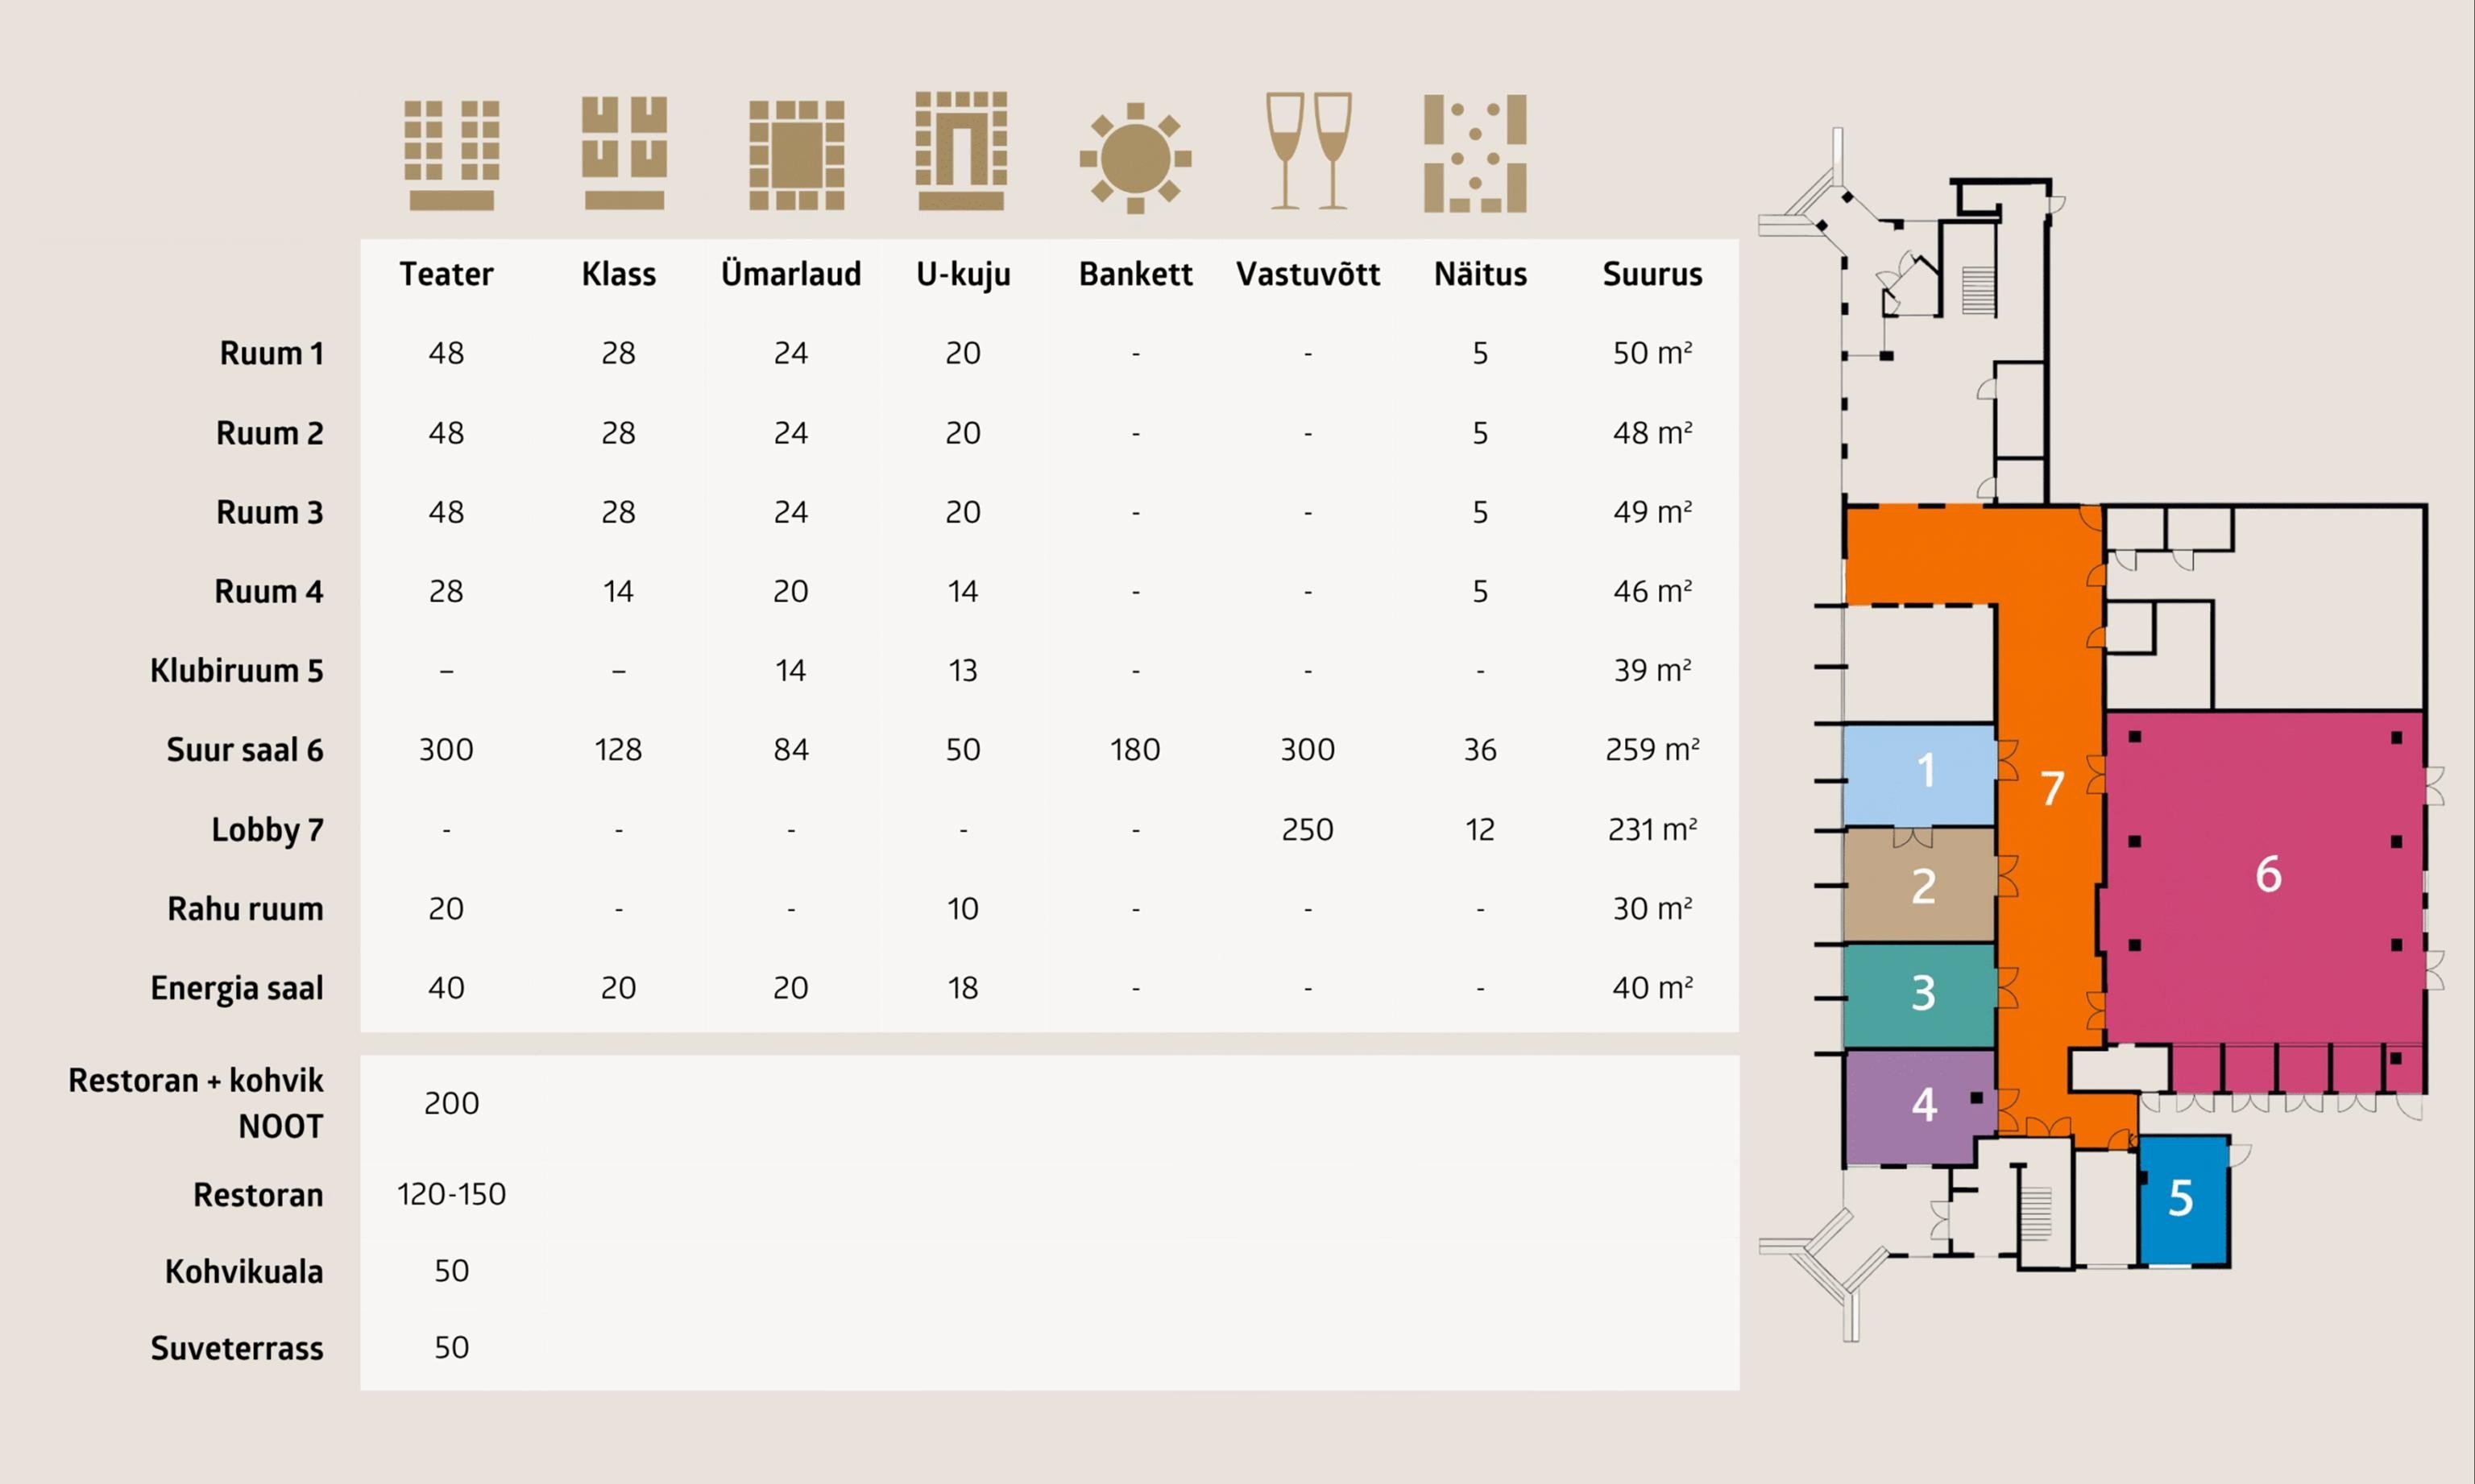Select purple room 4 on floor plan
The height and width of the screenshot is (1484, 2475).
point(1920,1106)
